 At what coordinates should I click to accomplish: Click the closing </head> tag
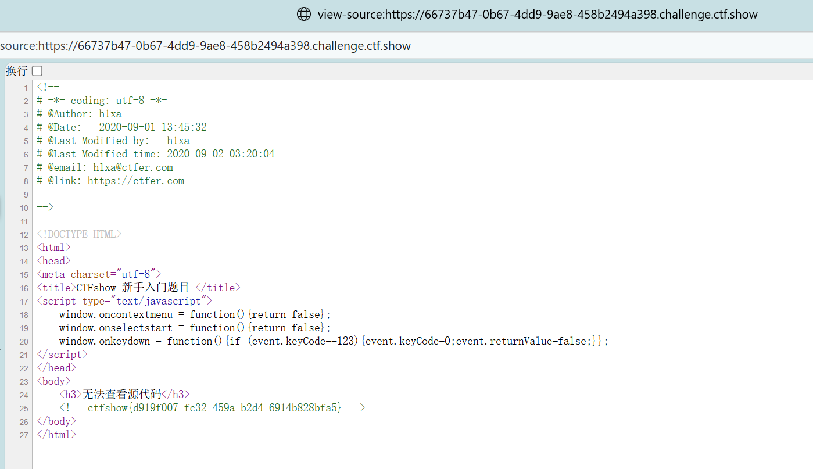pyautogui.click(x=56, y=368)
